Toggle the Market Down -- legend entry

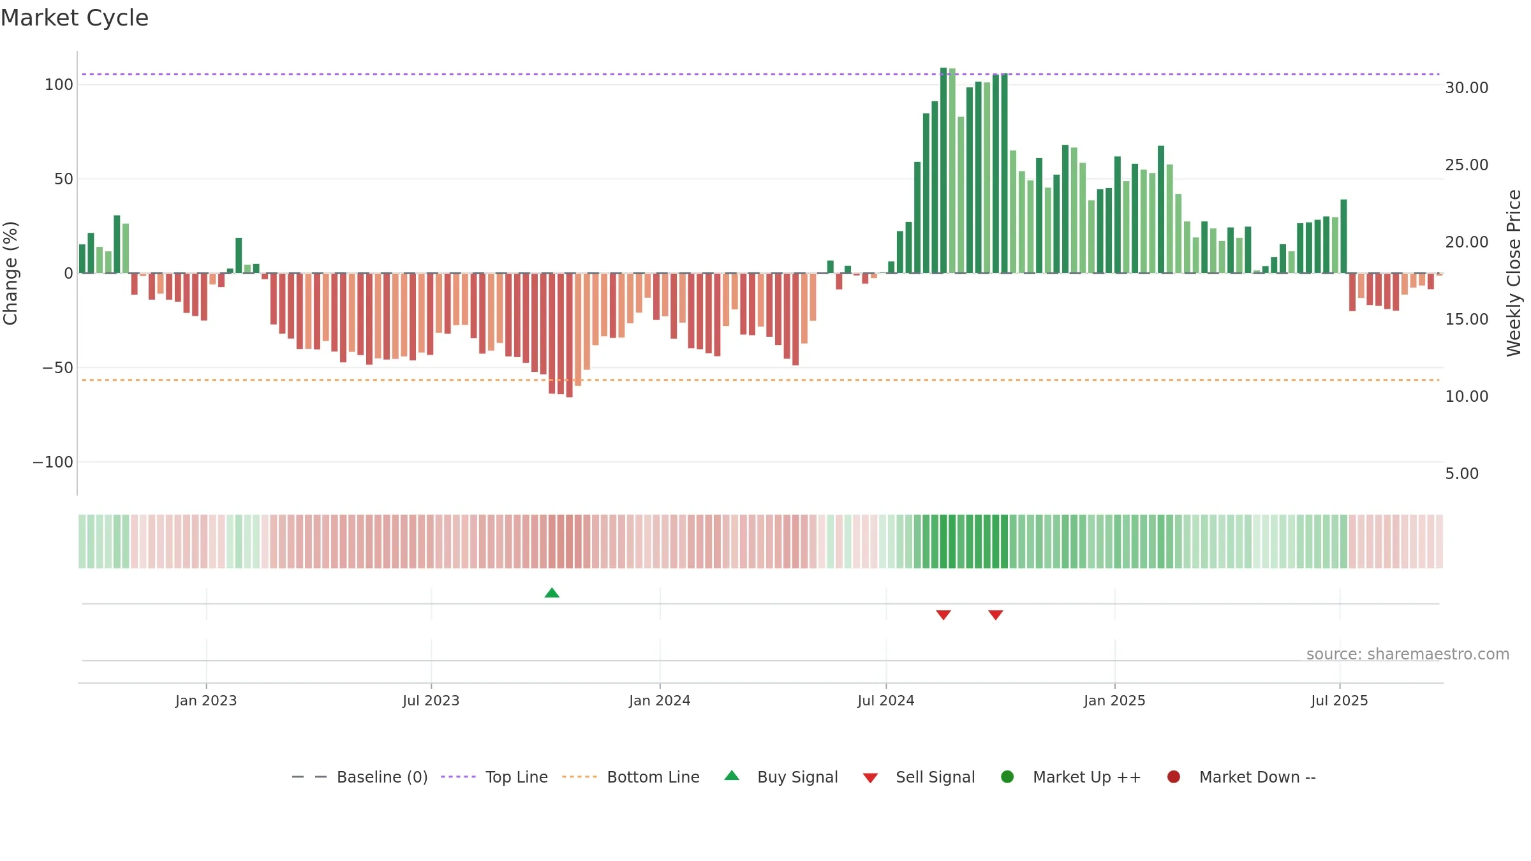[1241, 777]
